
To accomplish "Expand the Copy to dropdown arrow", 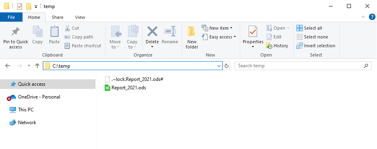I will (x=135, y=47).
